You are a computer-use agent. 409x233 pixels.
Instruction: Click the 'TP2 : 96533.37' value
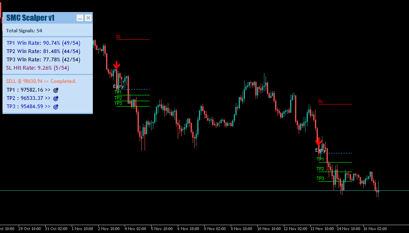(25, 98)
